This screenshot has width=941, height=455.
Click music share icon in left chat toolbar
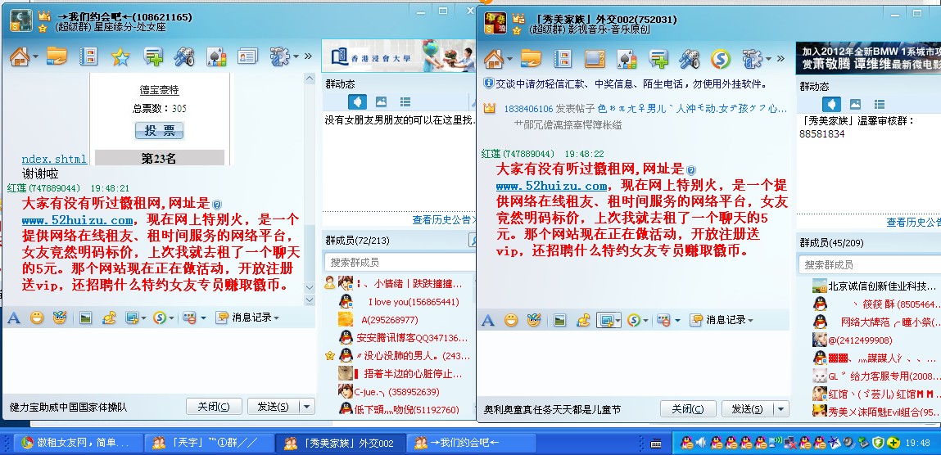click(x=108, y=318)
